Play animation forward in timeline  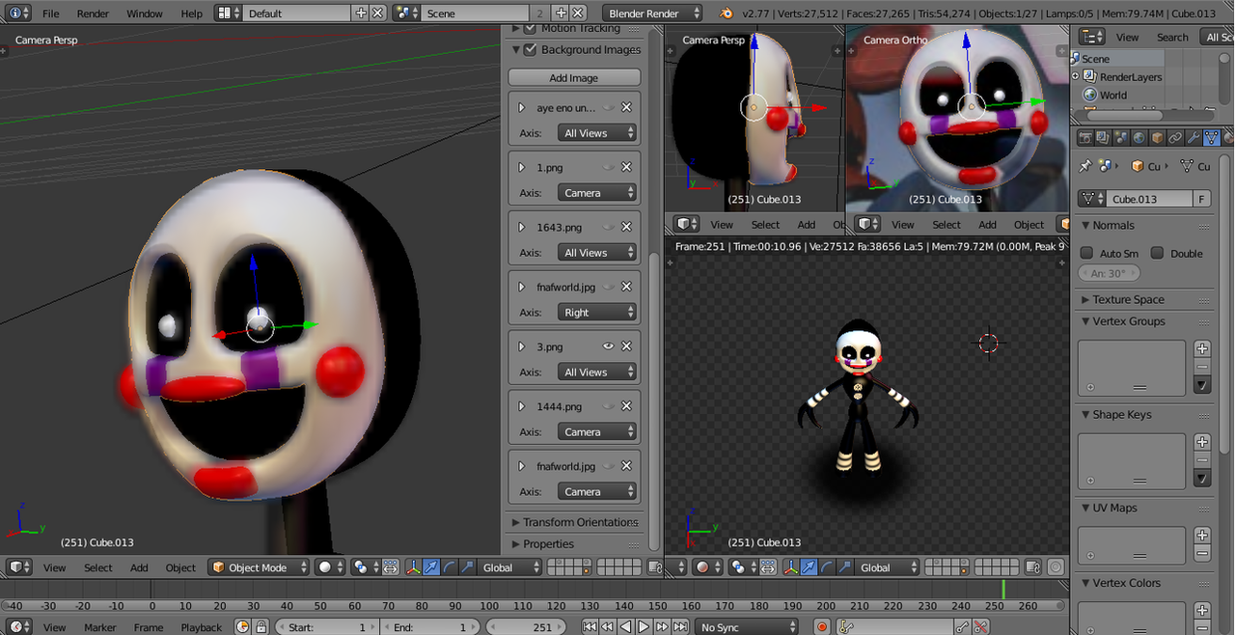pos(644,627)
